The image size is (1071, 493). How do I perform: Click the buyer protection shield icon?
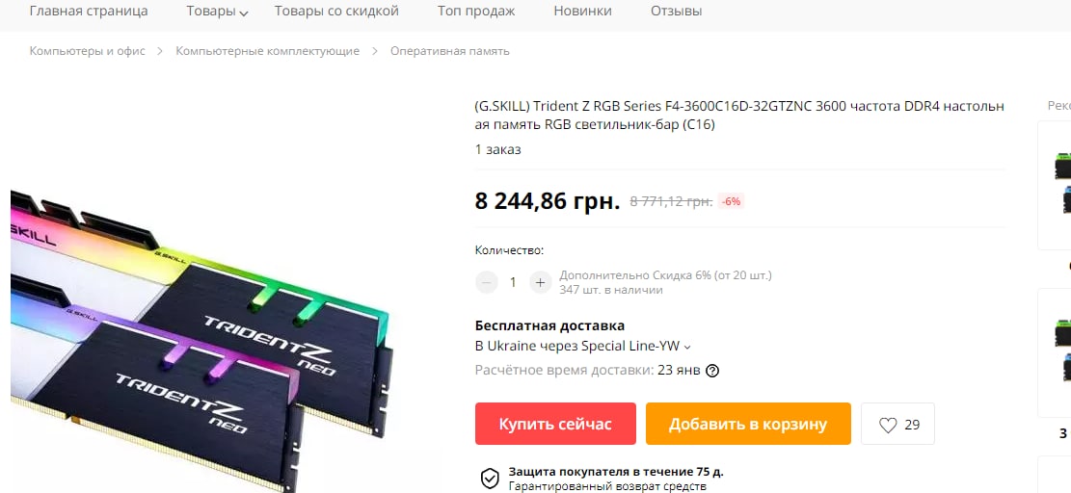tap(490, 478)
